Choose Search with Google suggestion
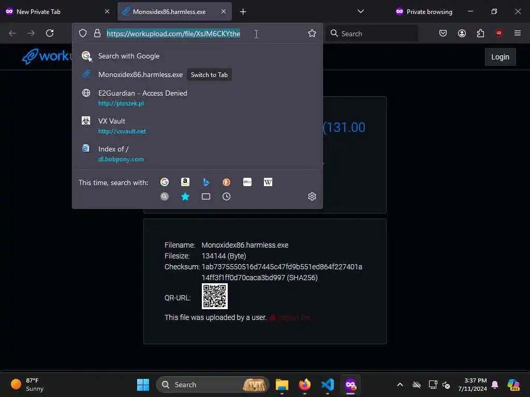 (197, 56)
